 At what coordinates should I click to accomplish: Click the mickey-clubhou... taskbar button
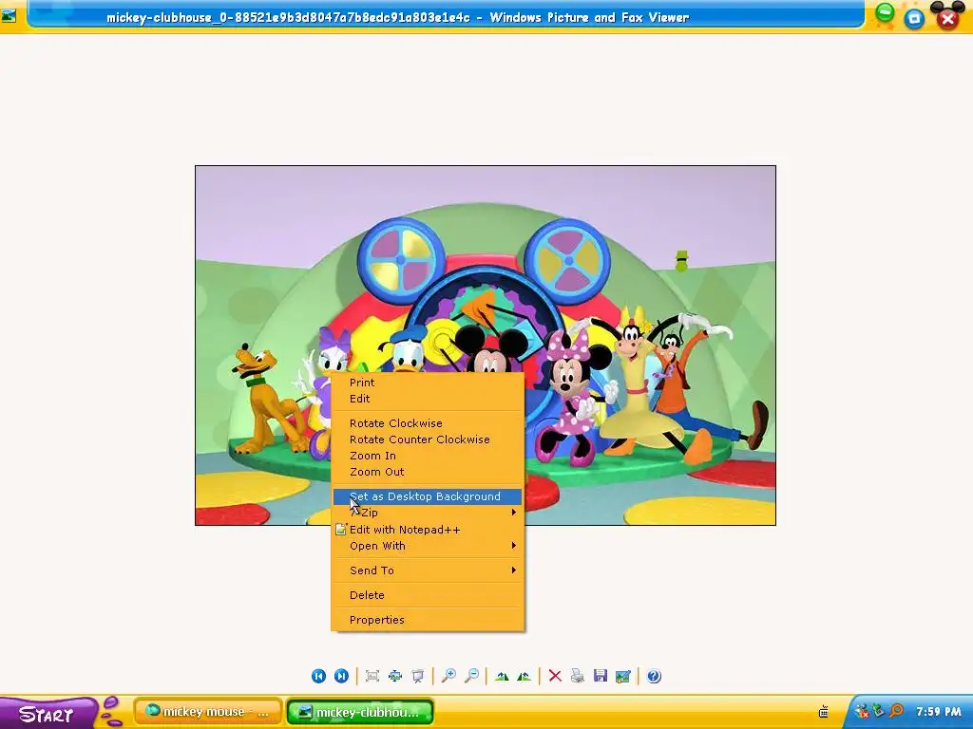coord(360,712)
